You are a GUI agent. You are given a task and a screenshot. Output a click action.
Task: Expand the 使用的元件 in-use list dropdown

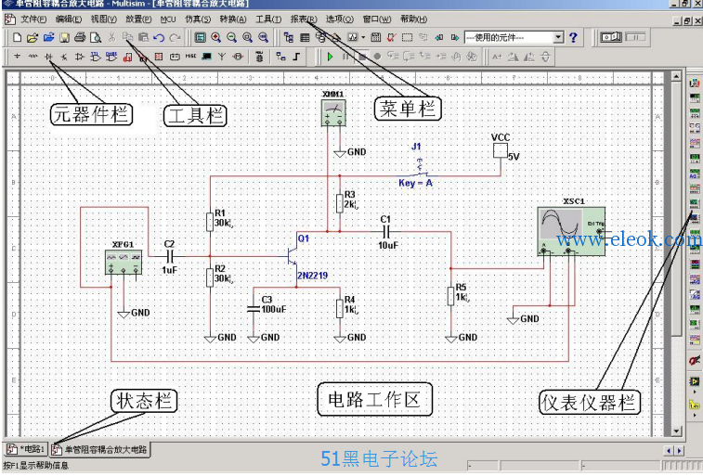[559, 37]
